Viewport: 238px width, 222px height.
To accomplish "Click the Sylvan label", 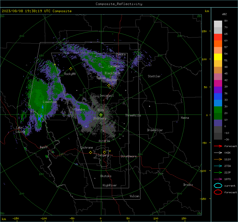I will (x=101, y=78).
